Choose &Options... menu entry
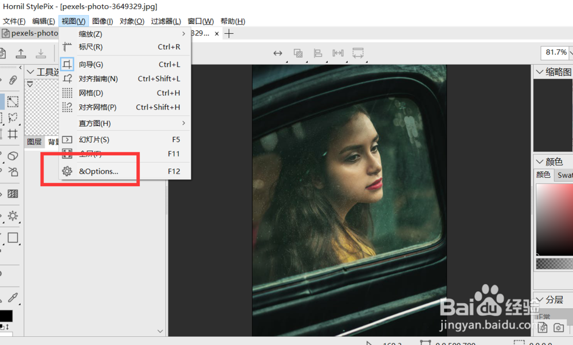This screenshot has height=345, width=573. [125, 171]
